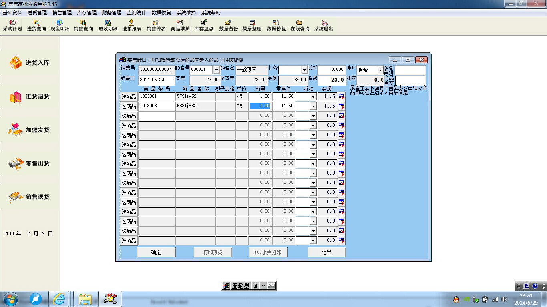
Task: Click the 系统退出 toolbar icon
Action: click(x=324, y=26)
